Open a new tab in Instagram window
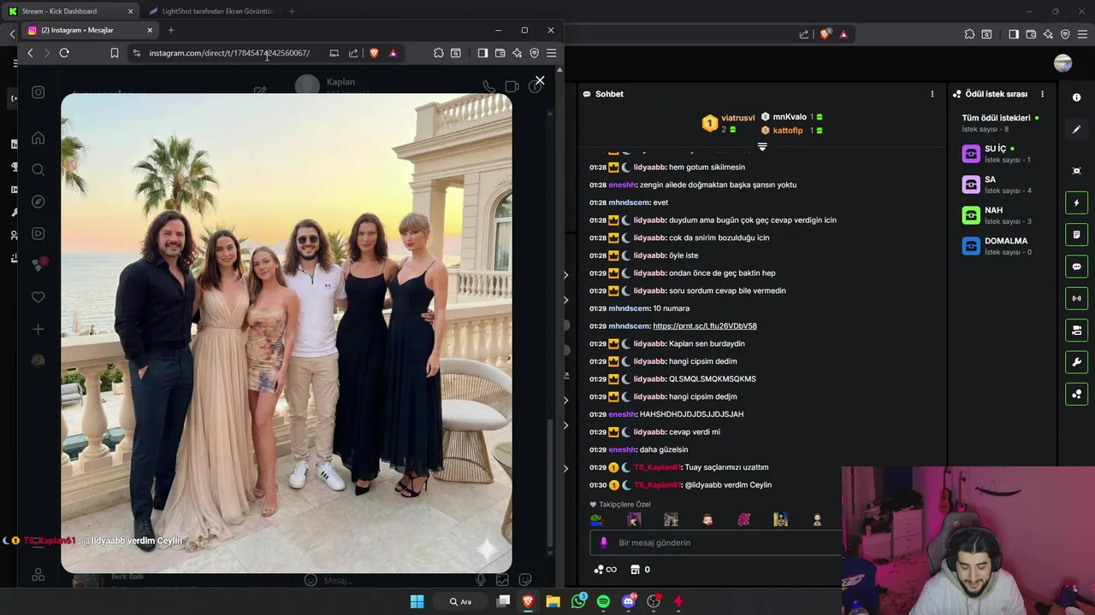The height and width of the screenshot is (615, 1095). coord(170,30)
